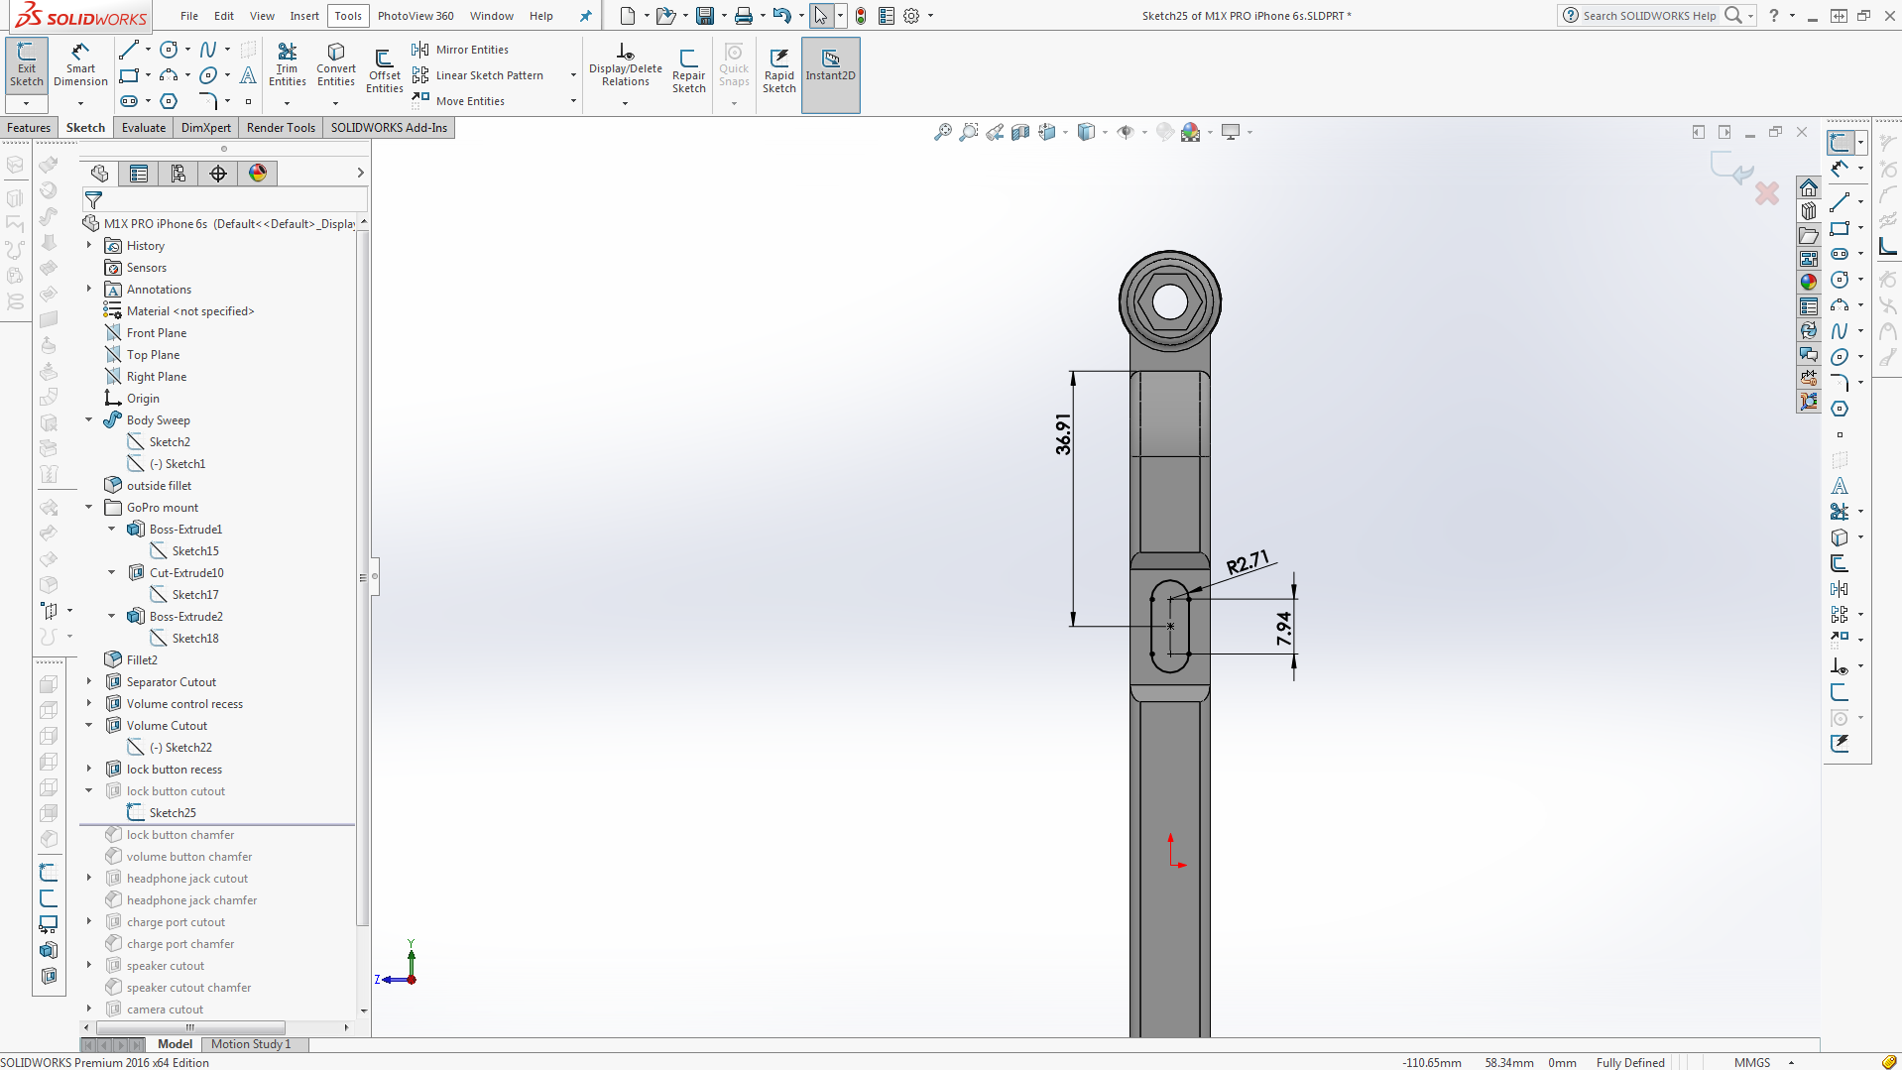The width and height of the screenshot is (1902, 1070).
Task: Select the Fillet2 feature
Action: coord(142,660)
